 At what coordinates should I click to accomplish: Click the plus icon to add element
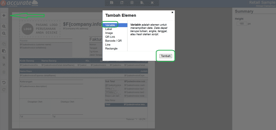(4, 15)
